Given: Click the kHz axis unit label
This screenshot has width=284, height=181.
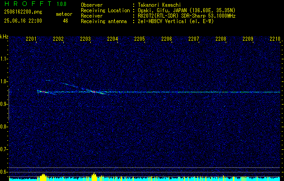Looking at the screenshot, I should [x=4, y=37].
